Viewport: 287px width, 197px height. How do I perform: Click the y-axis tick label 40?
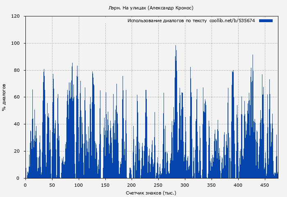click(x=17, y=124)
